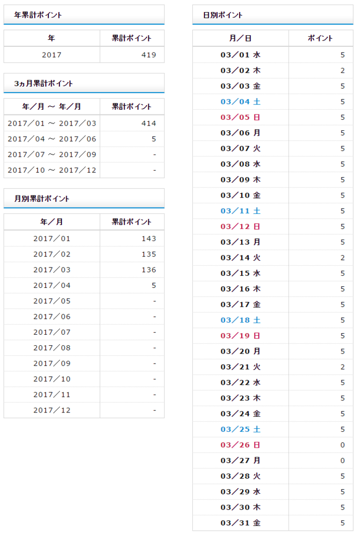Select monthly row 2017/09
This screenshot has height=538, width=360.
(84, 364)
